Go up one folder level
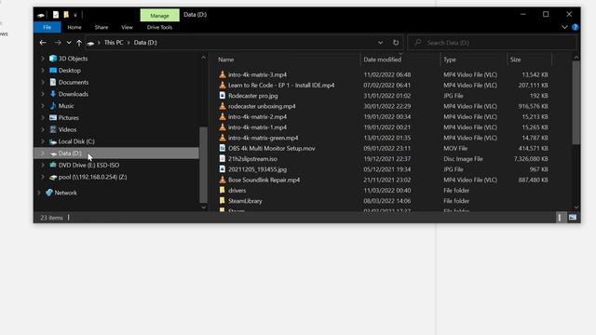 [x=79, y=43]
